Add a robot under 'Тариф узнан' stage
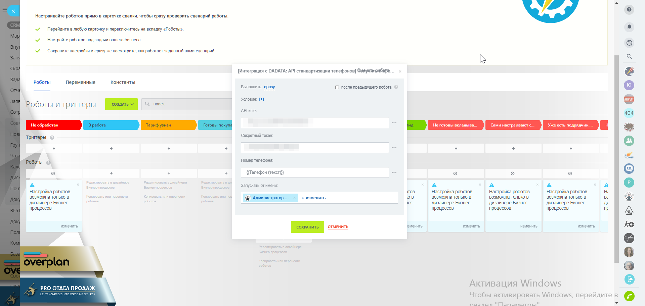Viewport: 645px width, 306px height. click(x=169, y=173)
